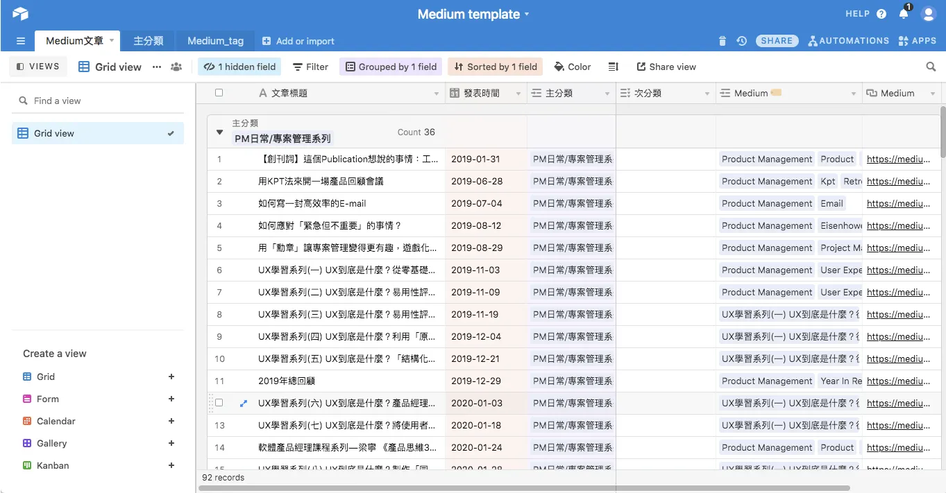The height and width of the screenshot is (493, 946).
Task: Open the 主分類 column dropdown
Action: tap(607, 94)
